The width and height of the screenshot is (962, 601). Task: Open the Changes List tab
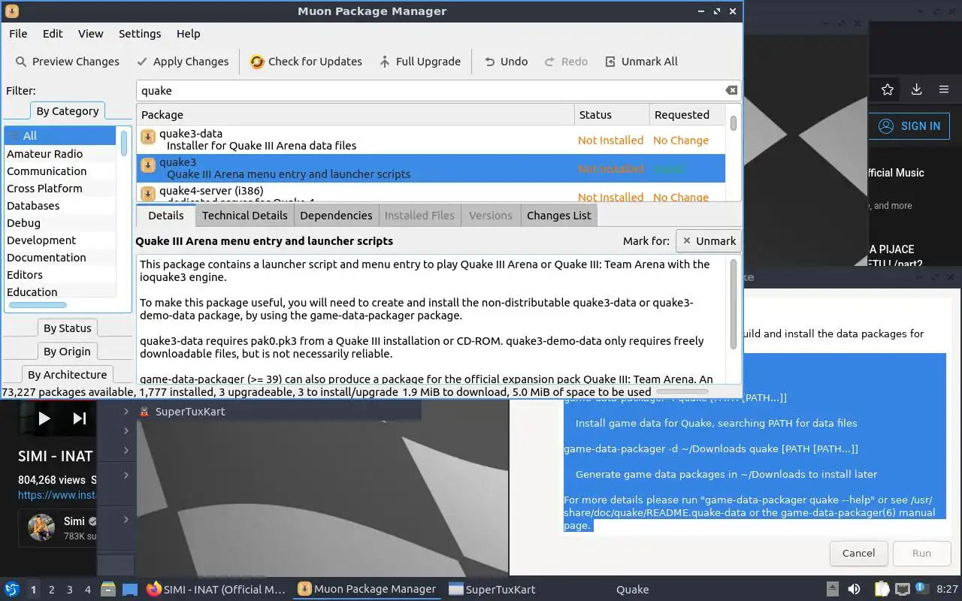tap(558, 216)
